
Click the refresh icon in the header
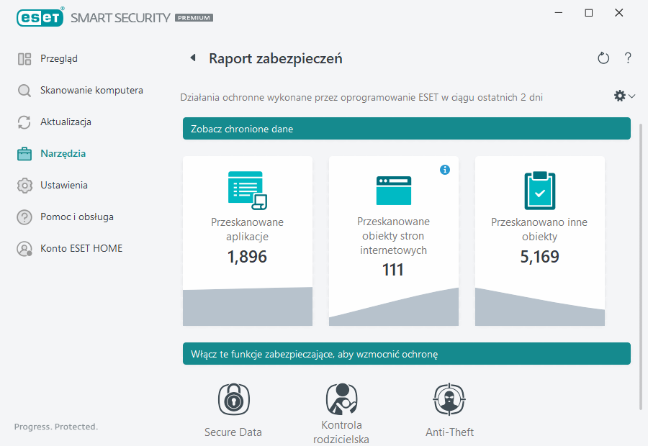(603, 58)
